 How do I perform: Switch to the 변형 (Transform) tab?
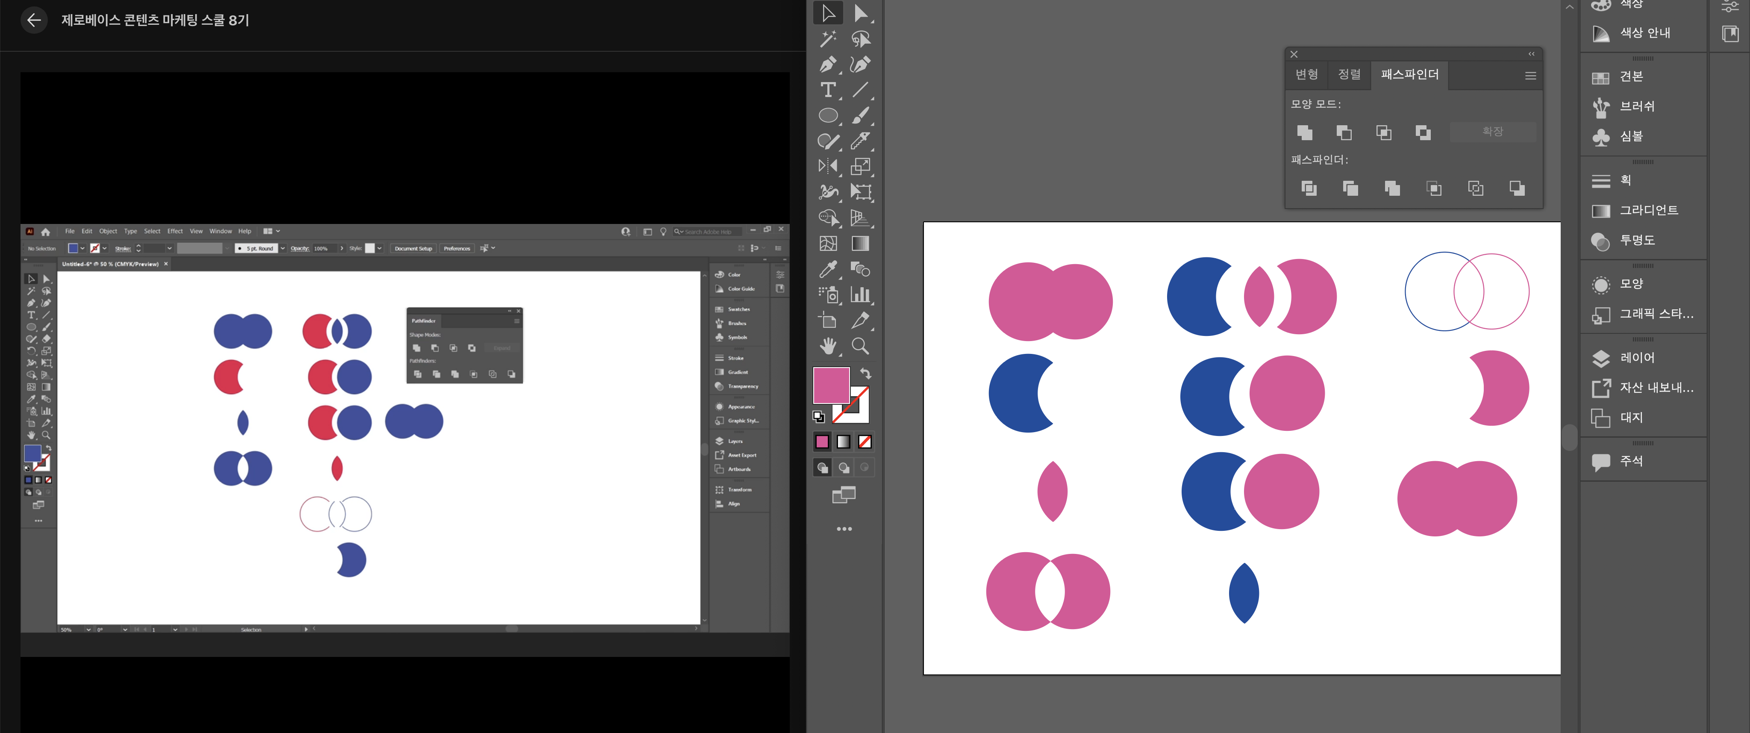[x=1306, y=74]
